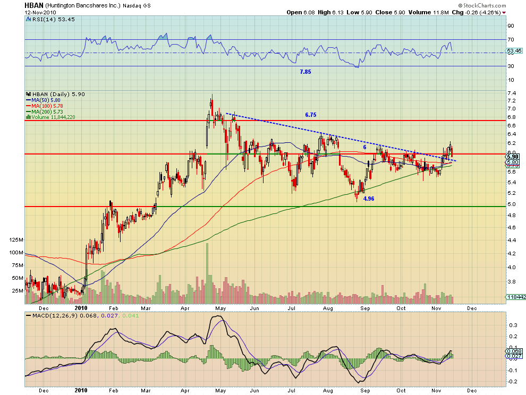Click the Open 6.08 value
The width and height of the screenshot is (526, 395).
[x=301, y=12]
